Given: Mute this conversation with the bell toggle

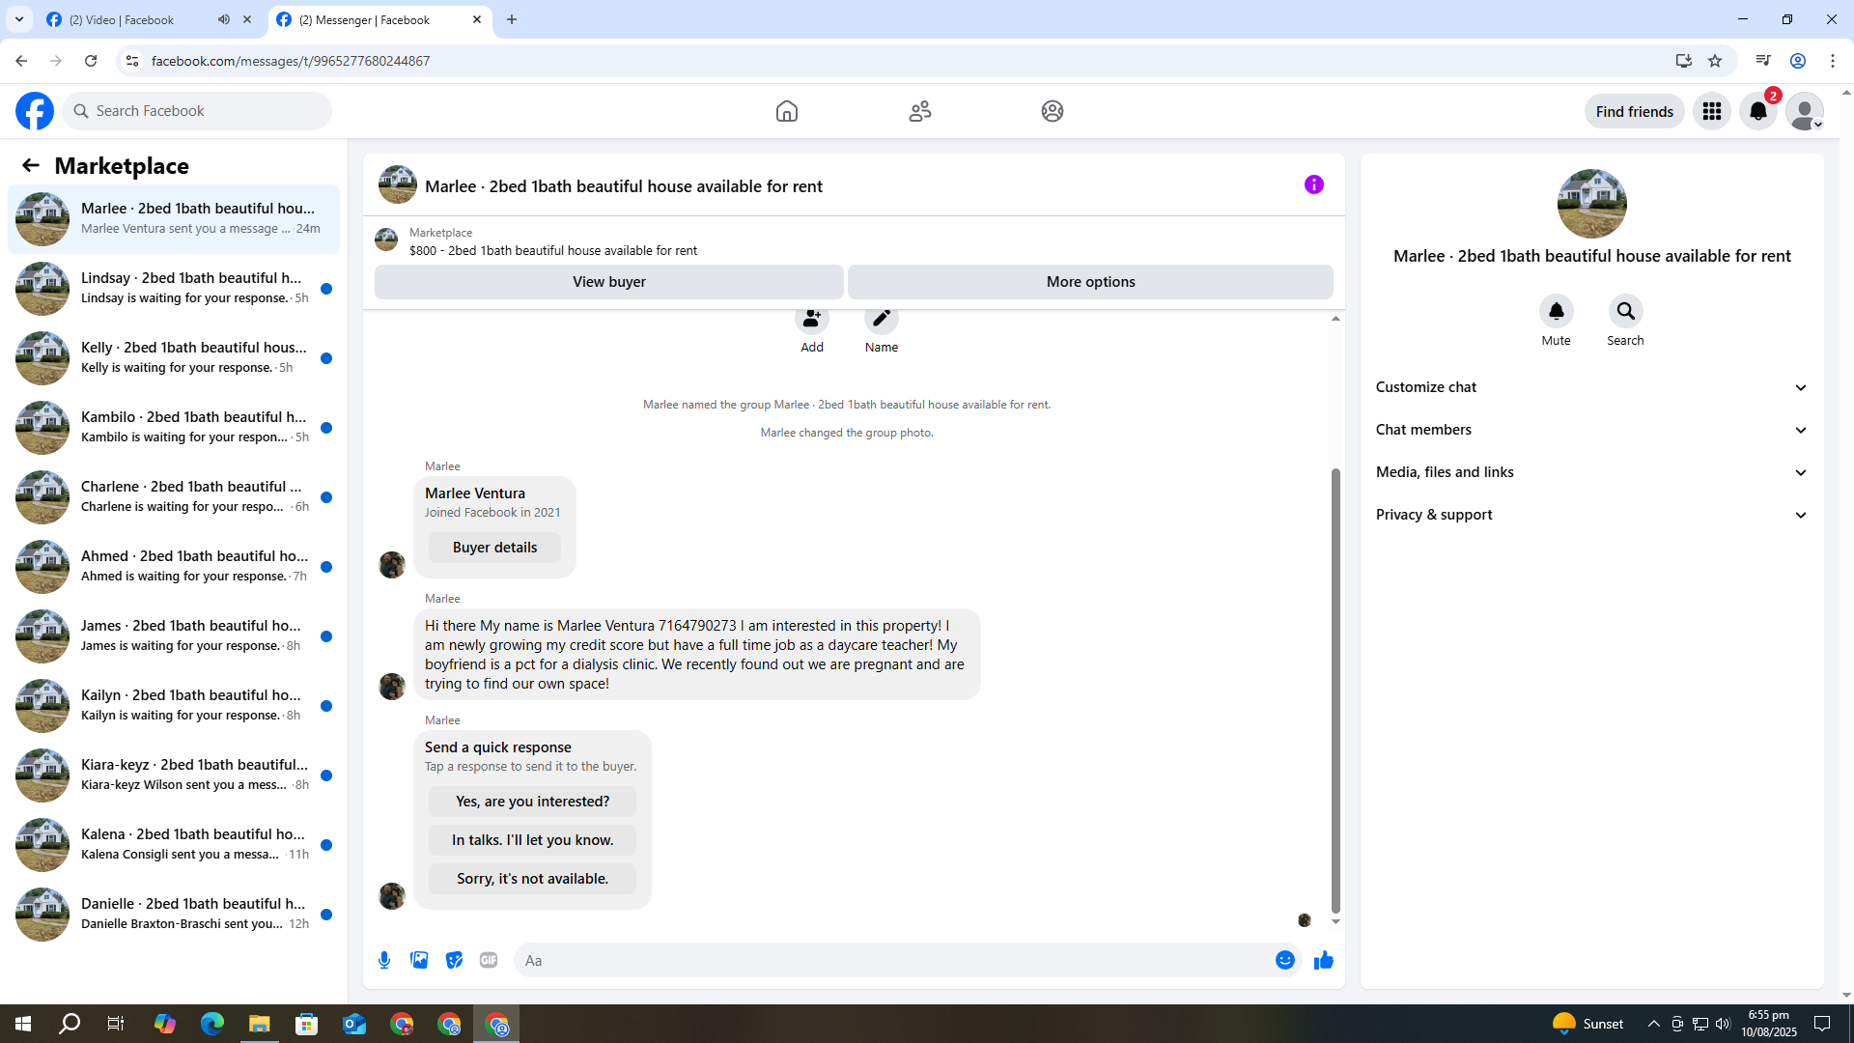Looking at the screenshot, I should (1556, 311).
